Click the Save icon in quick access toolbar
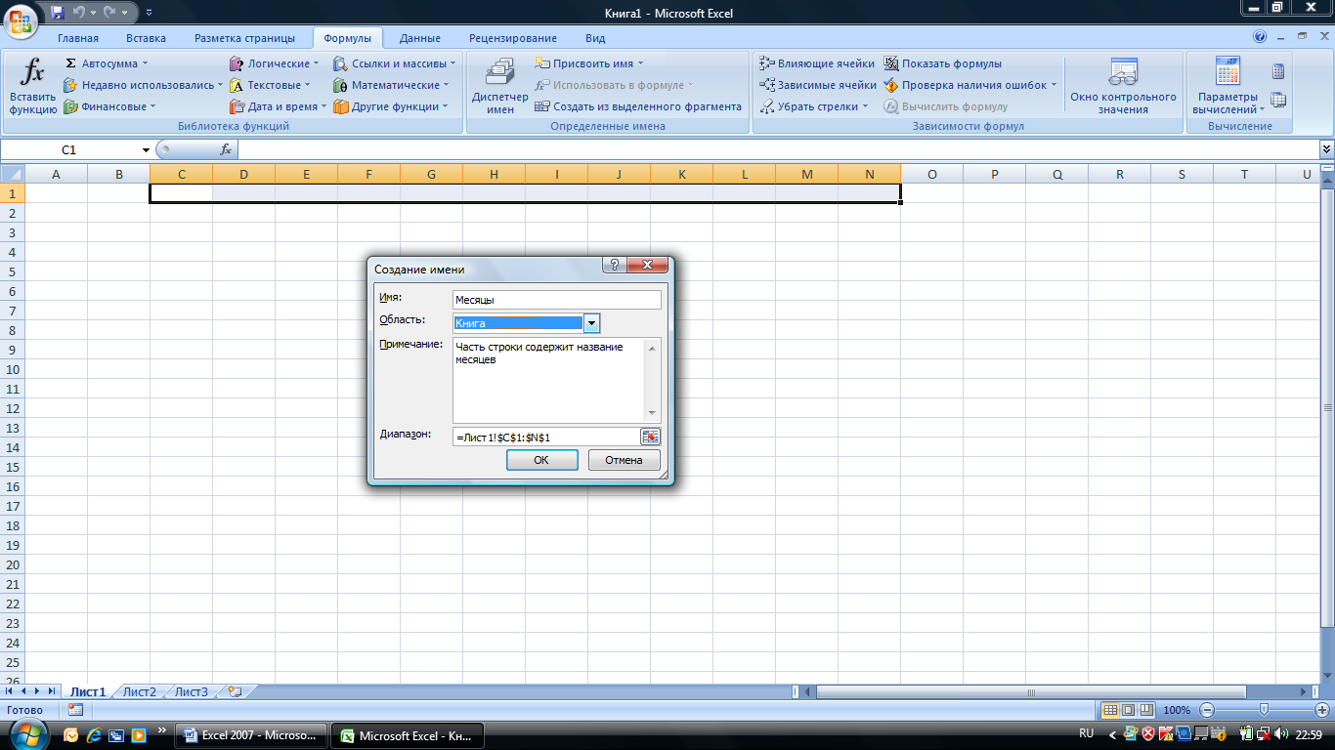 pos(57,13)
